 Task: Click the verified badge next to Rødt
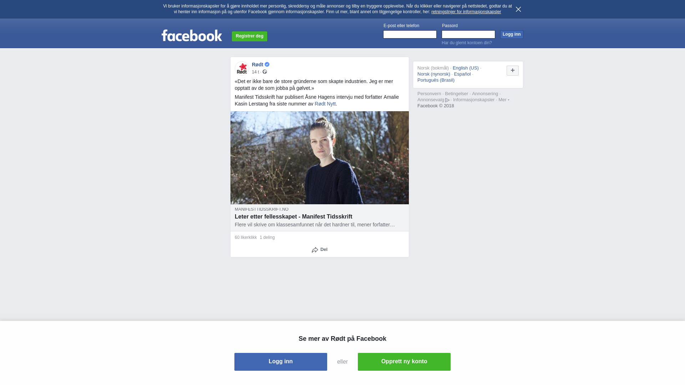(x=267, y=65)
